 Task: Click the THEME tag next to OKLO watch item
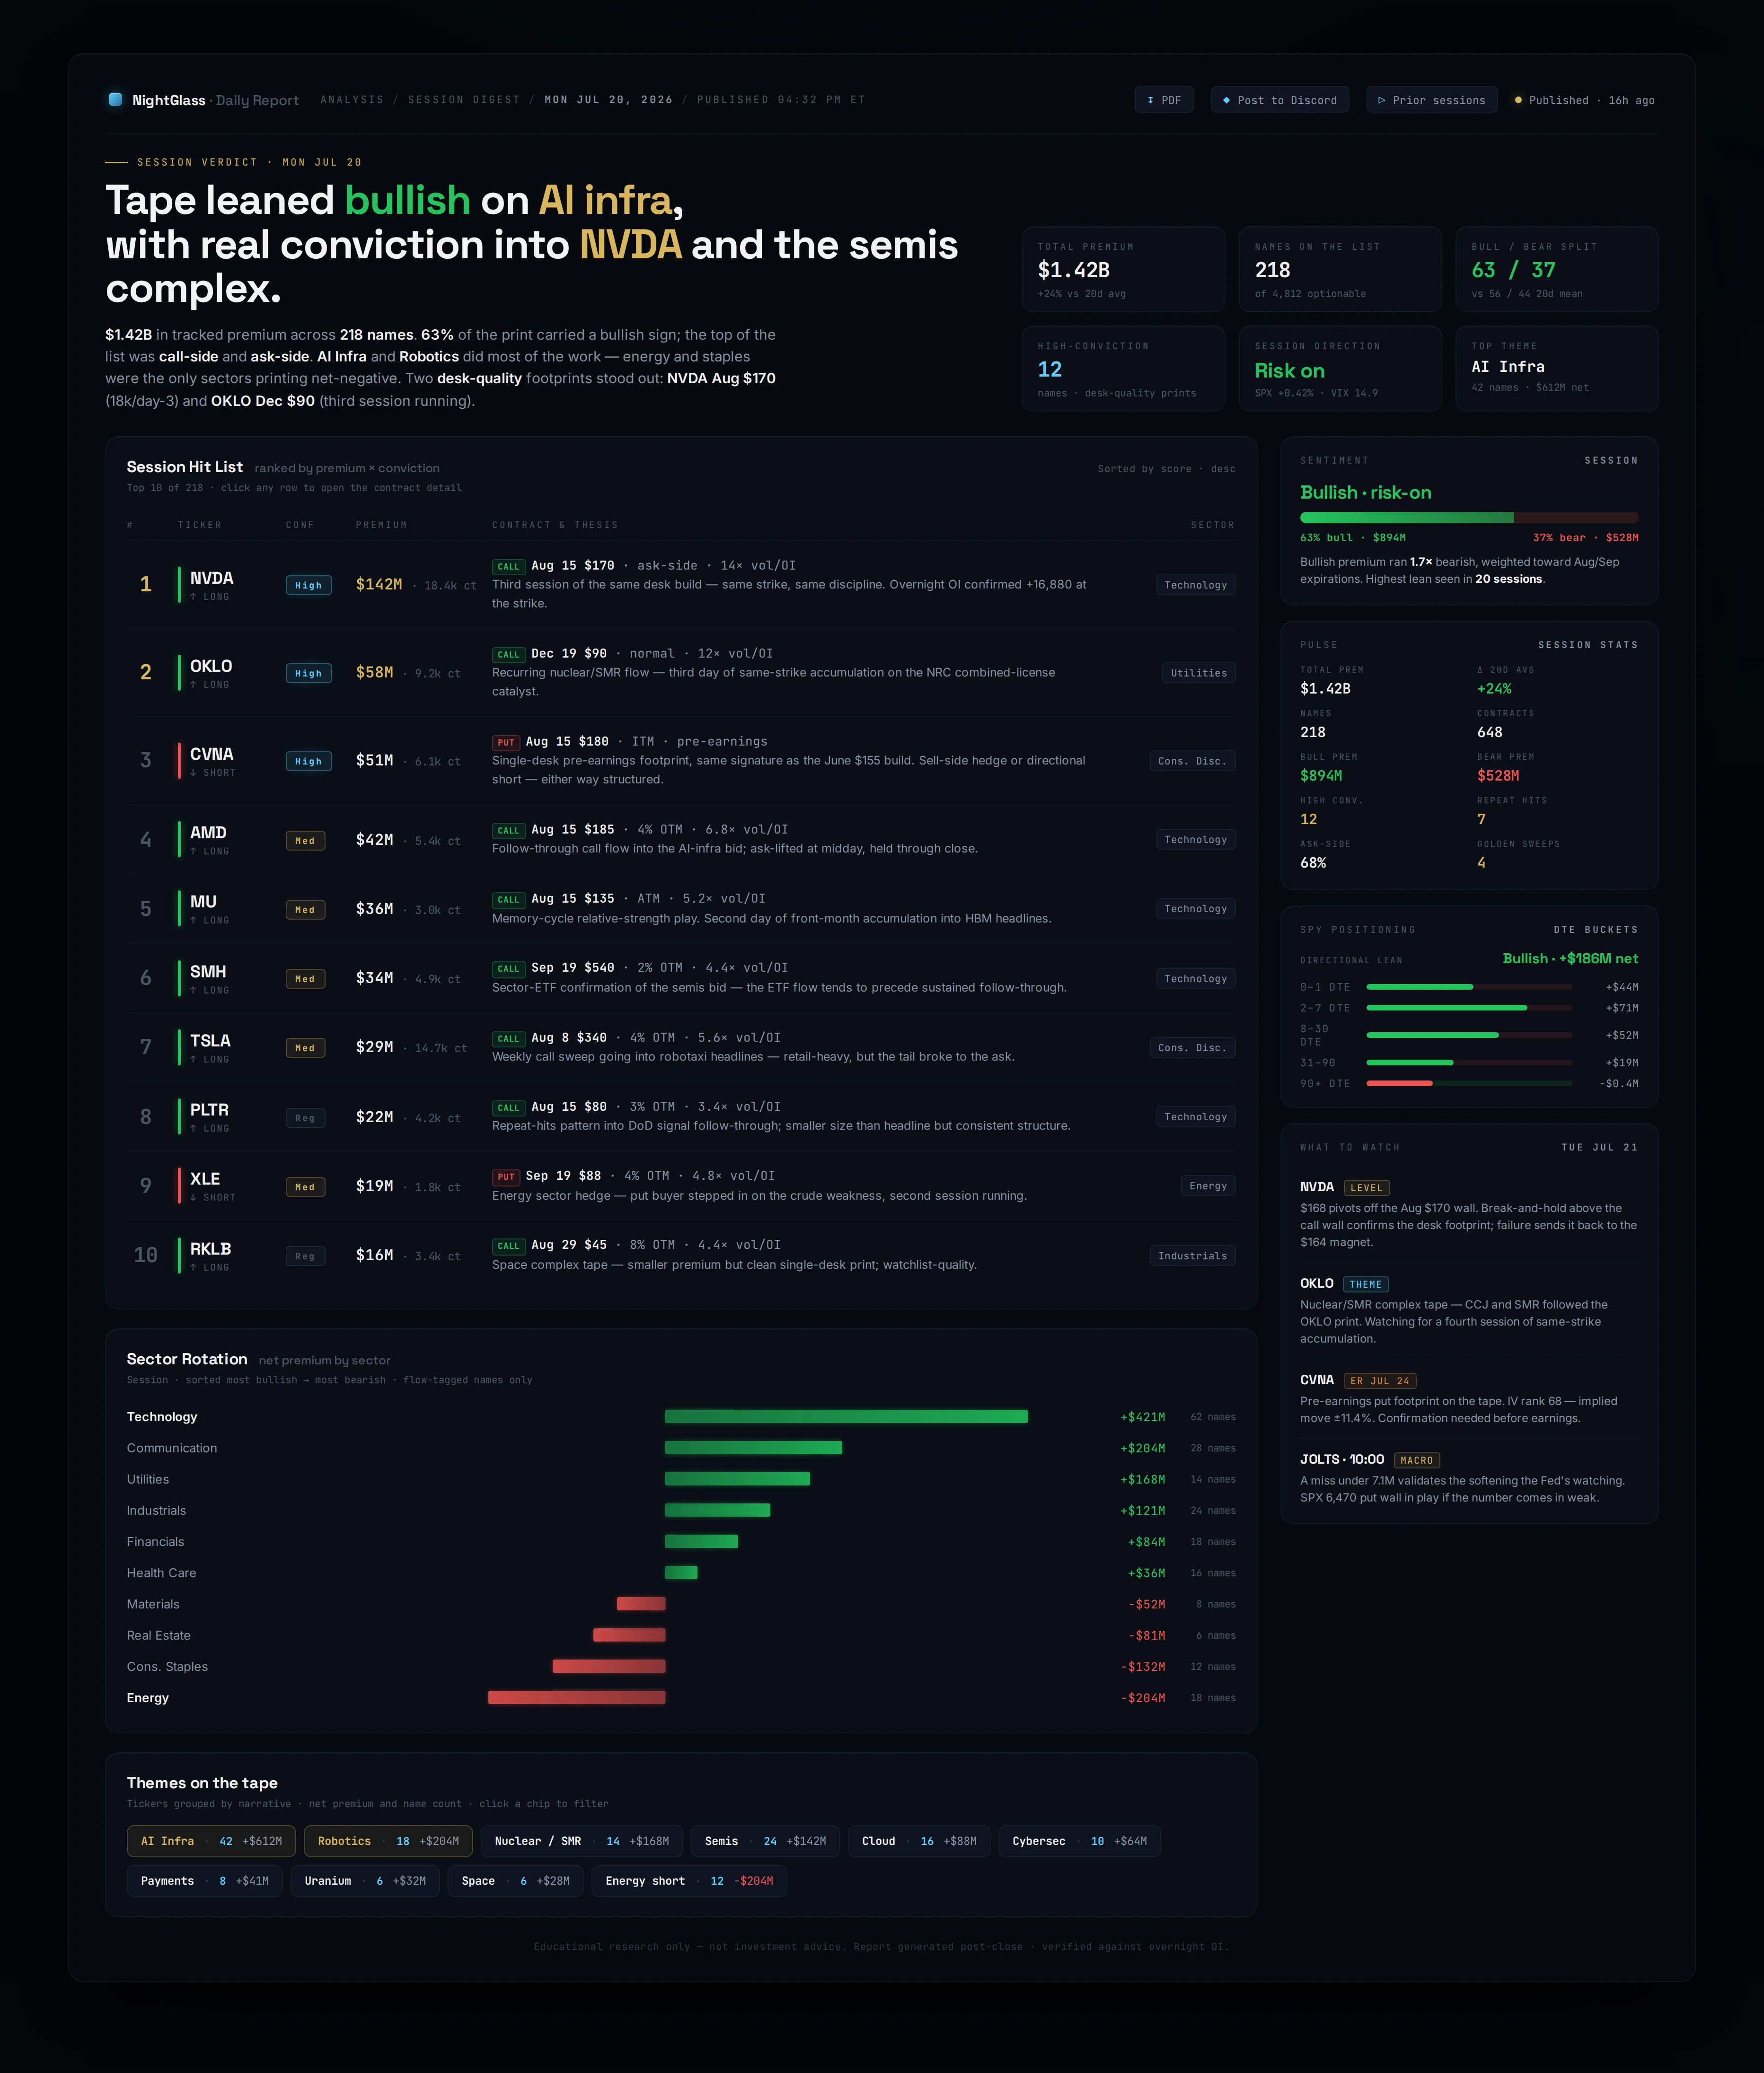(x=1365, y=1284)
